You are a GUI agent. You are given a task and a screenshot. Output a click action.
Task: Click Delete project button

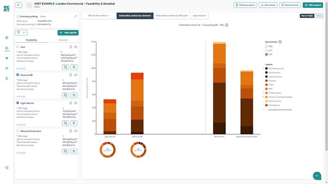point(245,5)
